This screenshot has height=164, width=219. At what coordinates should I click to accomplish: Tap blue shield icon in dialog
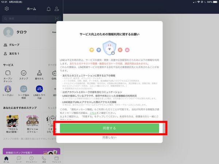tap(99, 50)
